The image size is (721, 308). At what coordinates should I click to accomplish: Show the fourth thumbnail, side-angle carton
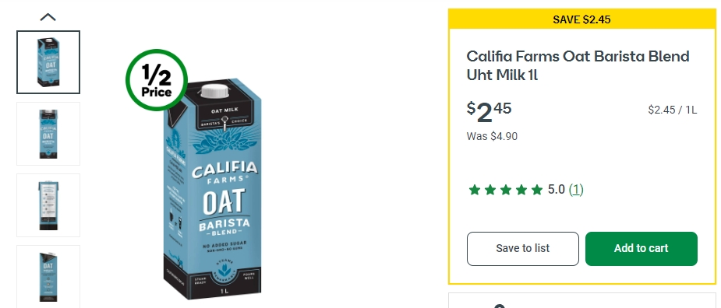48,276
